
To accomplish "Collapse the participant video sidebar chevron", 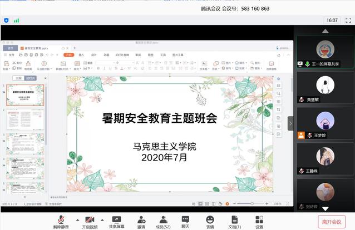I will [x=290, y=123].
